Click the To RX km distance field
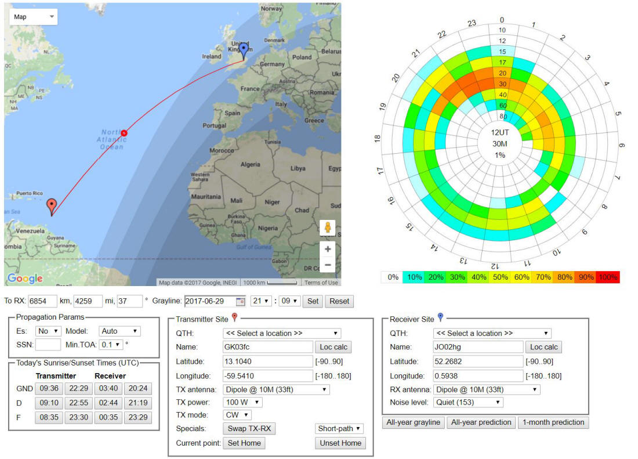The image size is (638, 459). pos(43,301)
